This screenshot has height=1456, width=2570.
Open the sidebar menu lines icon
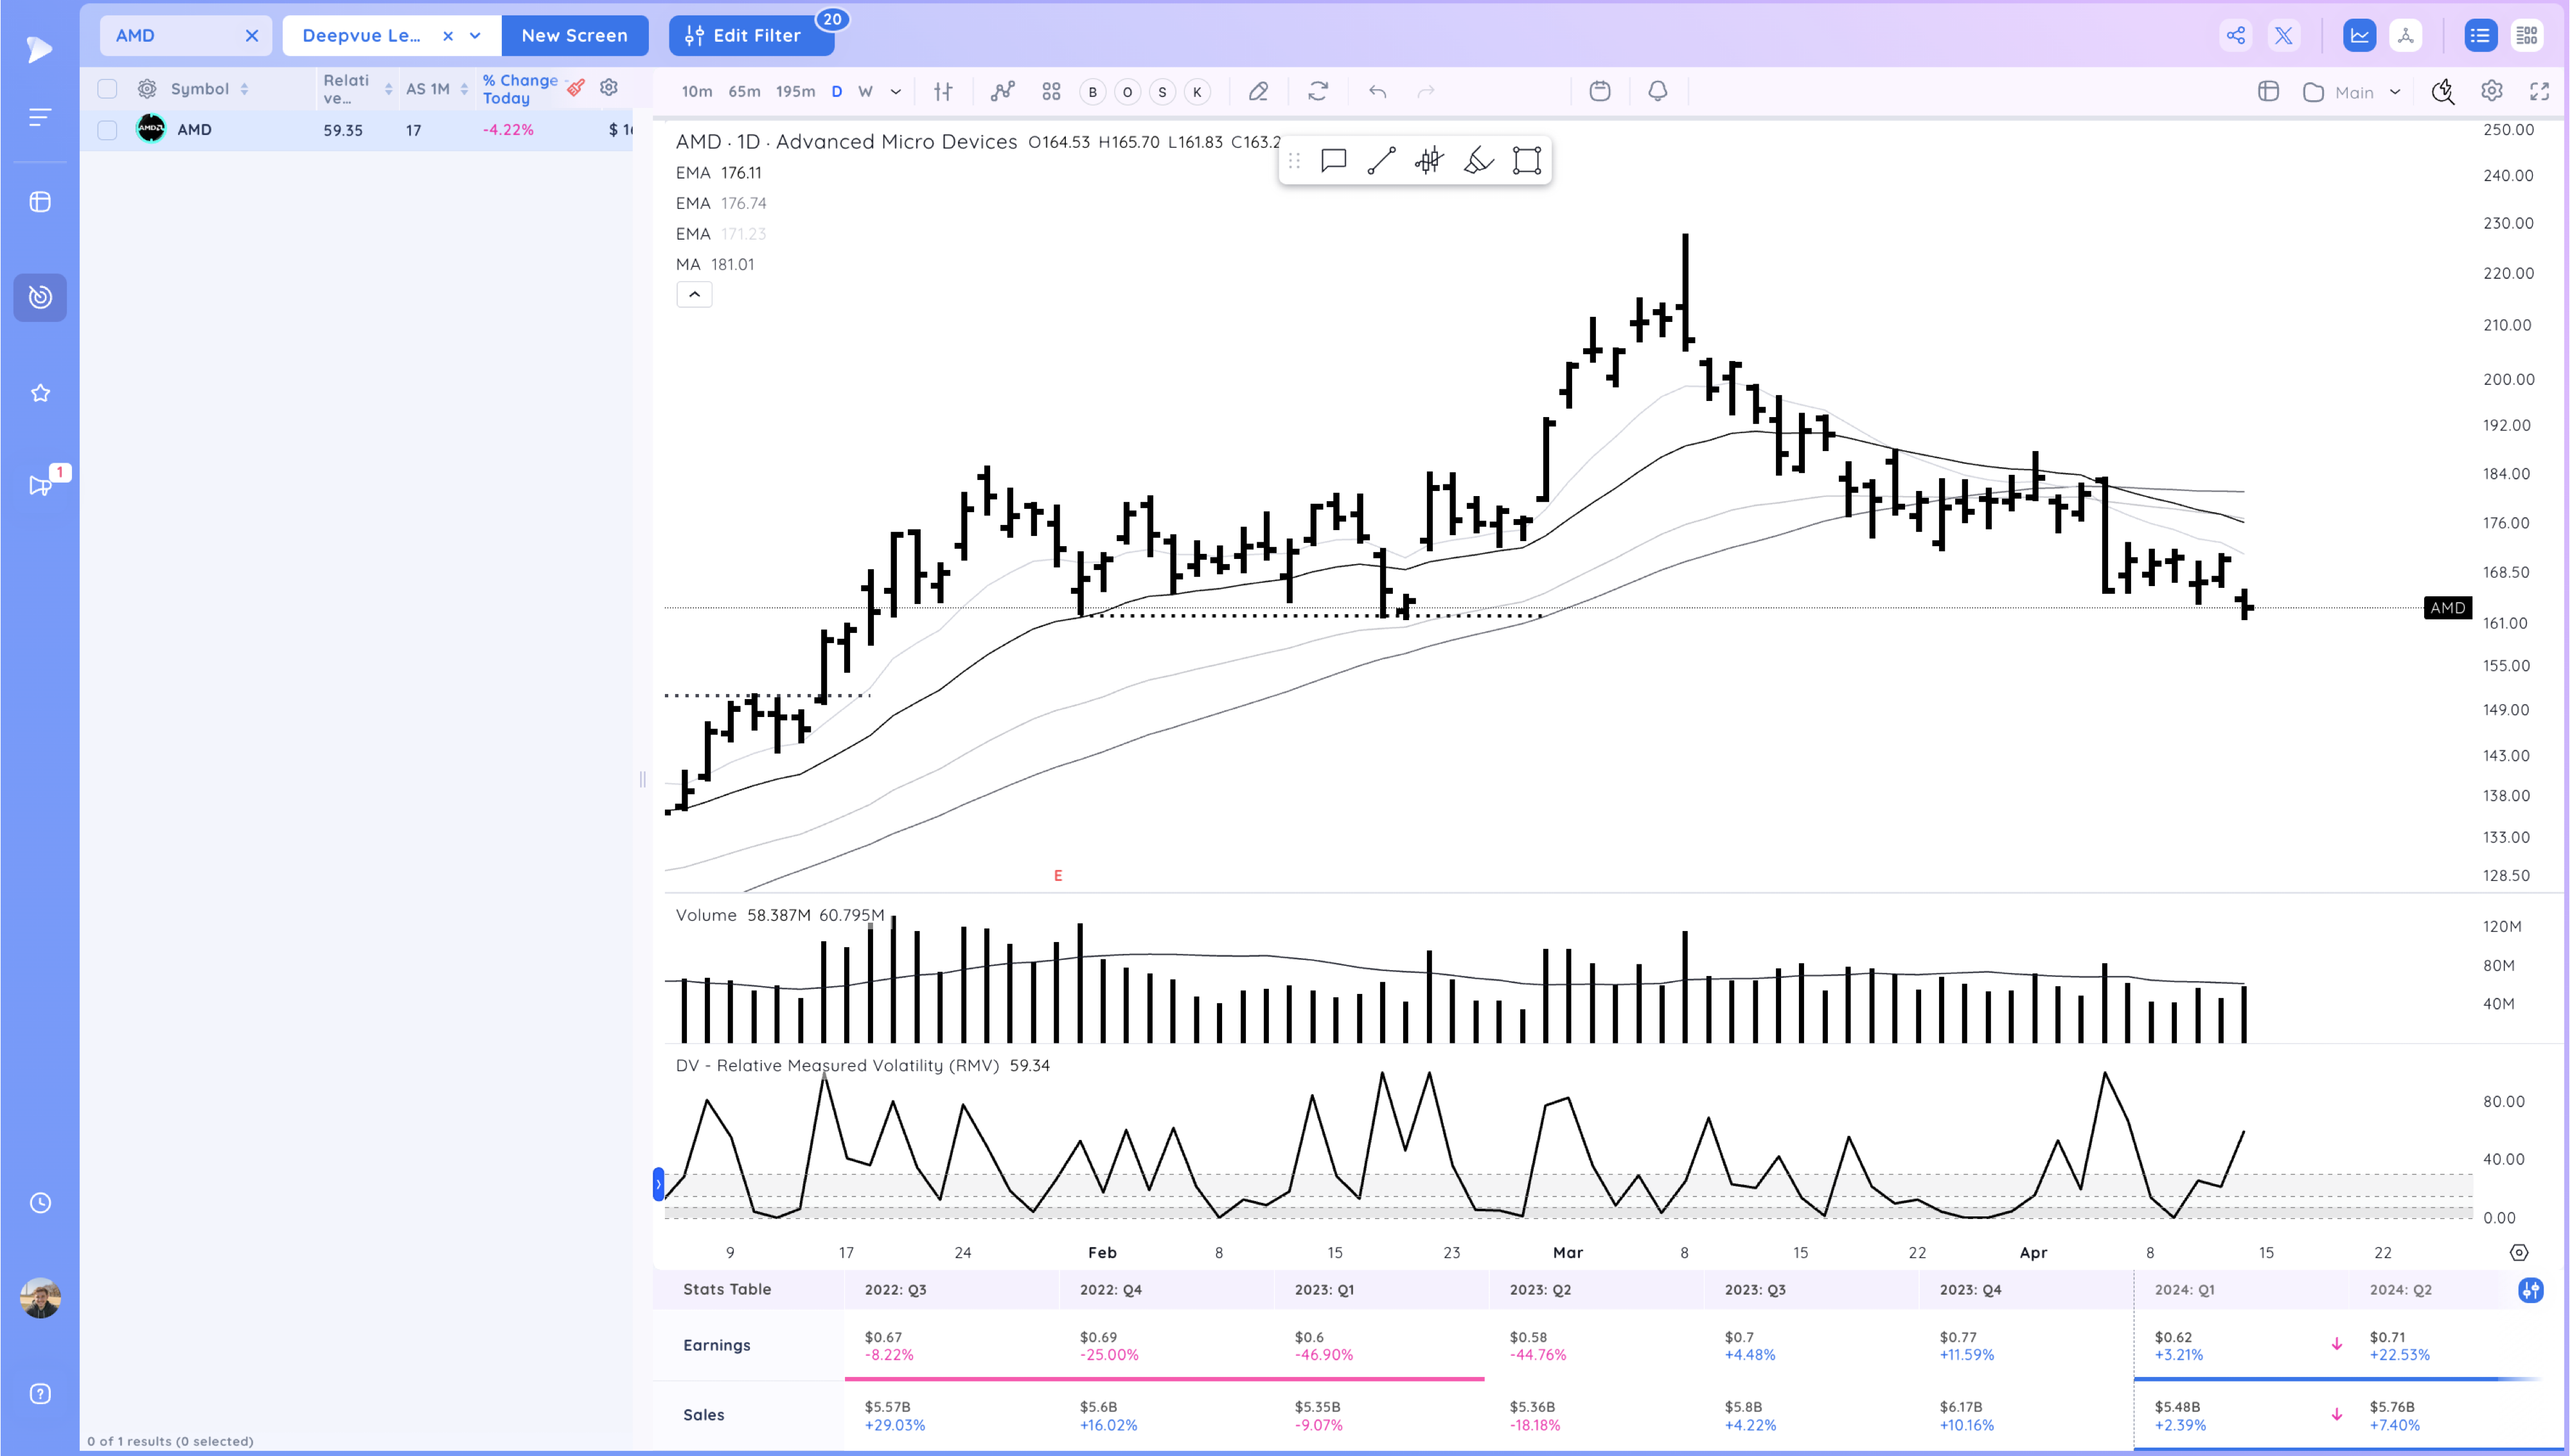[x=39, y=118]
